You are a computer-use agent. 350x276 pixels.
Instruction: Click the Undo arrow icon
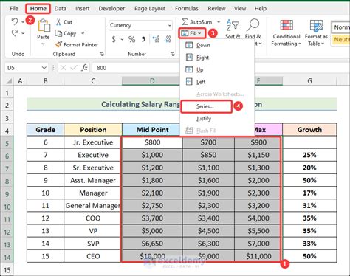click(x=15, y=21)
